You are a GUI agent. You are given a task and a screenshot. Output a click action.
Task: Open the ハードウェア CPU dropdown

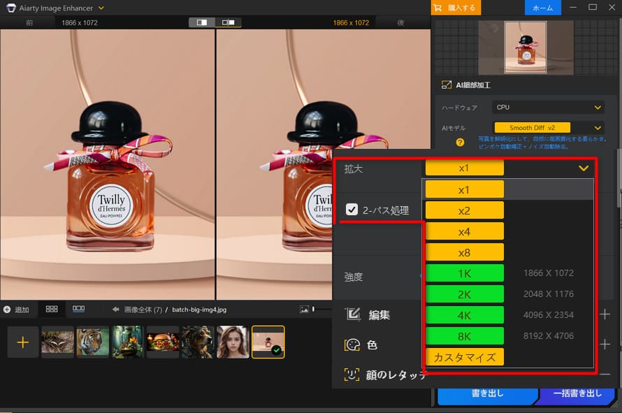548,107
